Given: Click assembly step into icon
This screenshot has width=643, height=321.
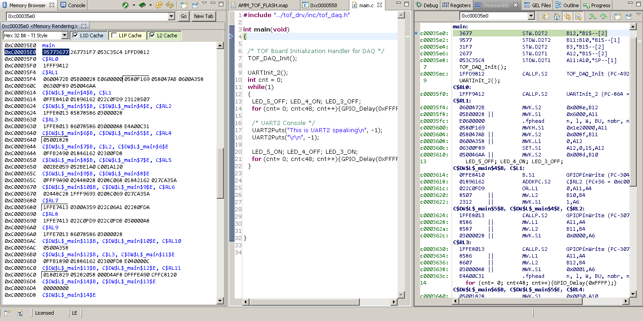Looking at the screenshot, I should 593,16.
